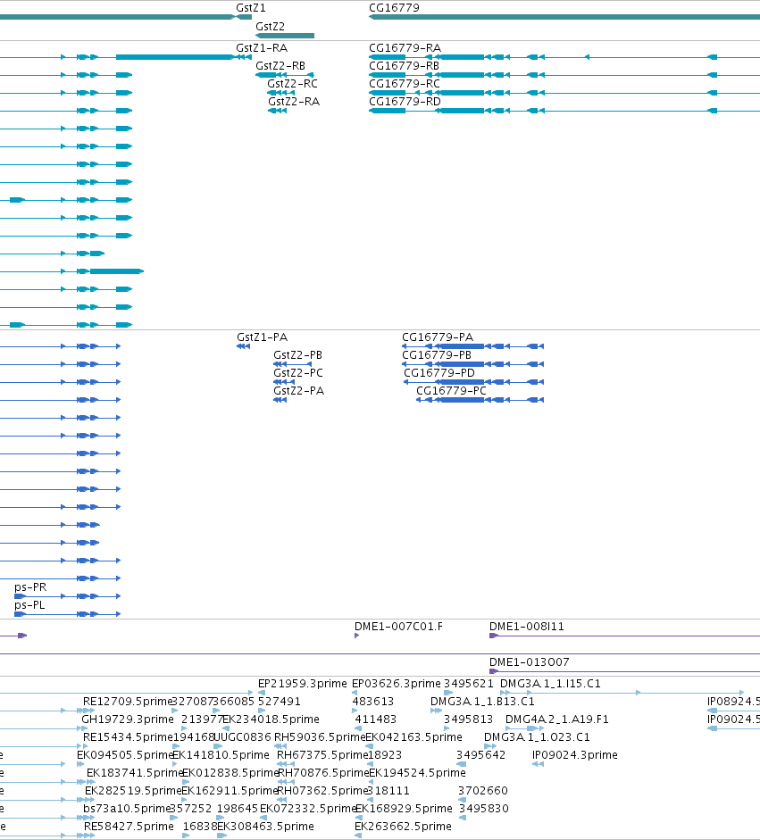Click the 3495813 feature label
Viewport: 760px width, 840px height.
pyautogui.click(x=469, y=719)
